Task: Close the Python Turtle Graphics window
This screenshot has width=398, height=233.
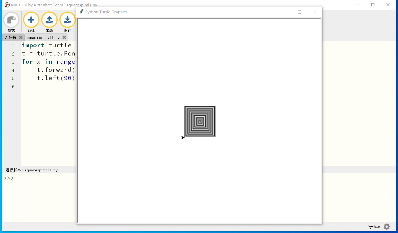Action: click(315, 12)
